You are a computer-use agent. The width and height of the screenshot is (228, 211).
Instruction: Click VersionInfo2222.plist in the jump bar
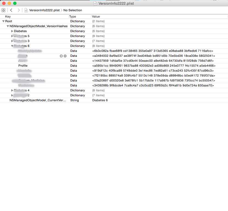pyautogui.click(x=44, y=10)
